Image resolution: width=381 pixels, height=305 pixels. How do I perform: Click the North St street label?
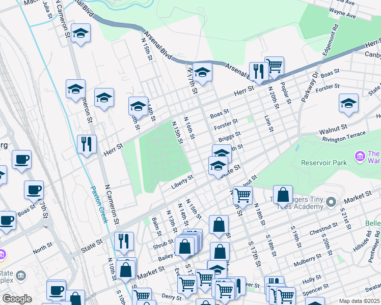pos(43,248)
